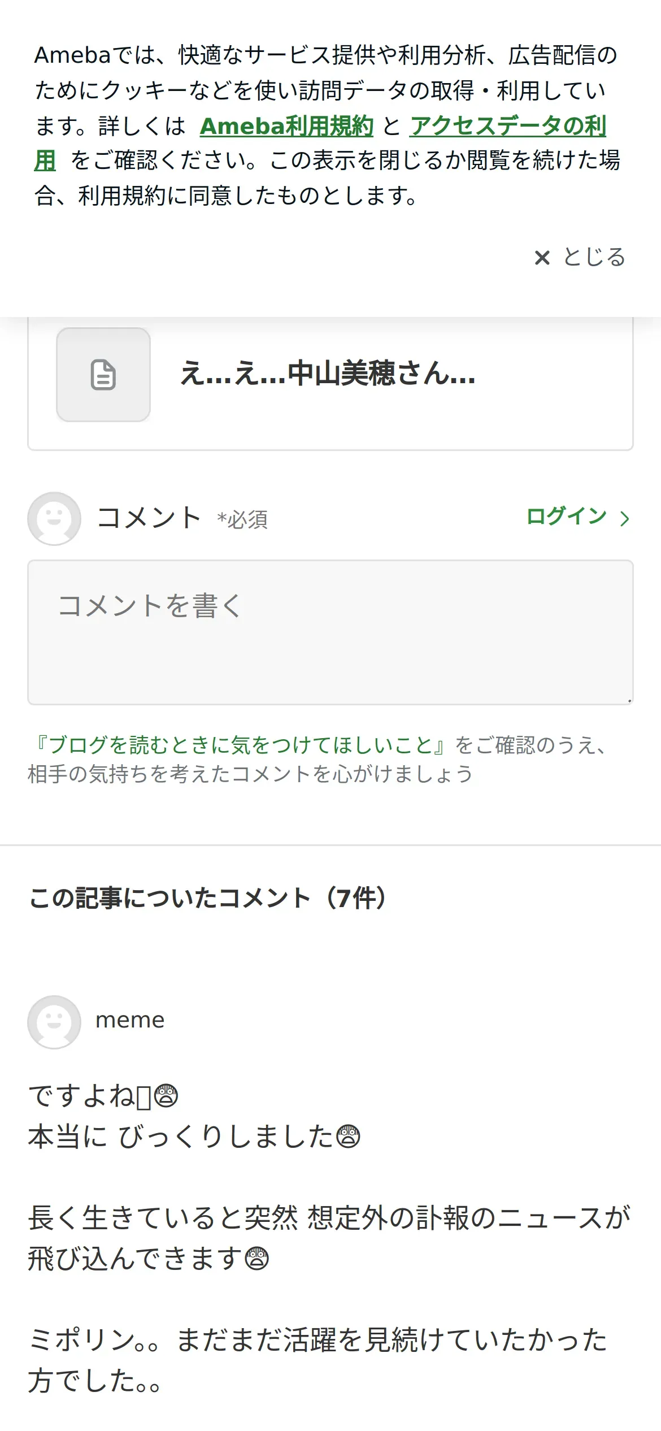Click the この記事についたコメント（7件）heading
661x1431 pixels.
click(208, 897)
